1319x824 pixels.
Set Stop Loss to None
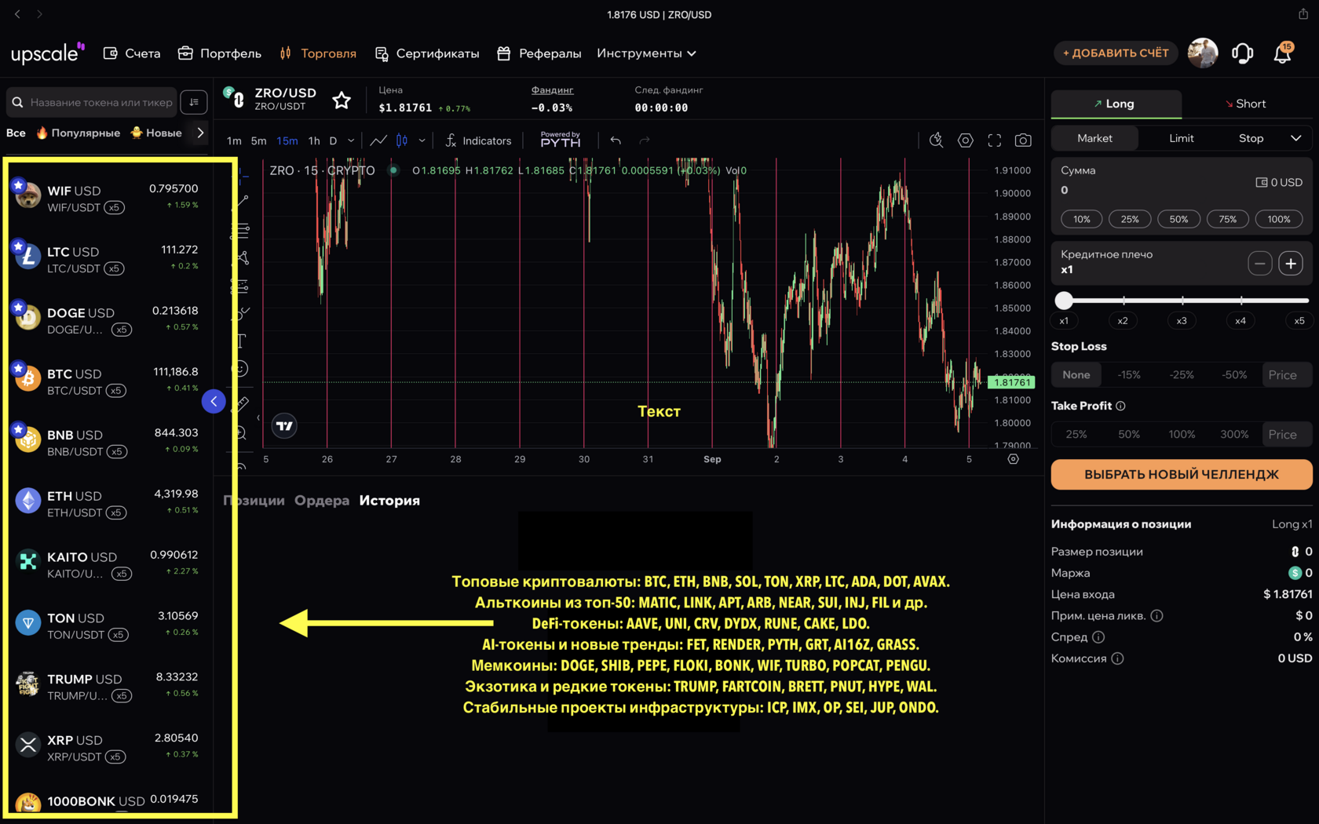1076,375
